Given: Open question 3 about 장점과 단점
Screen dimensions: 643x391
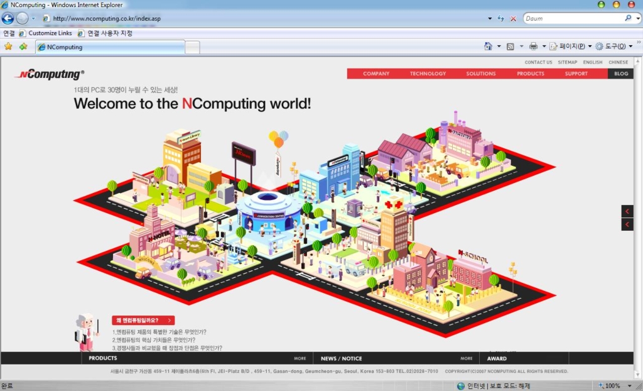Looking at the screenshot, I should pos(167,348).
